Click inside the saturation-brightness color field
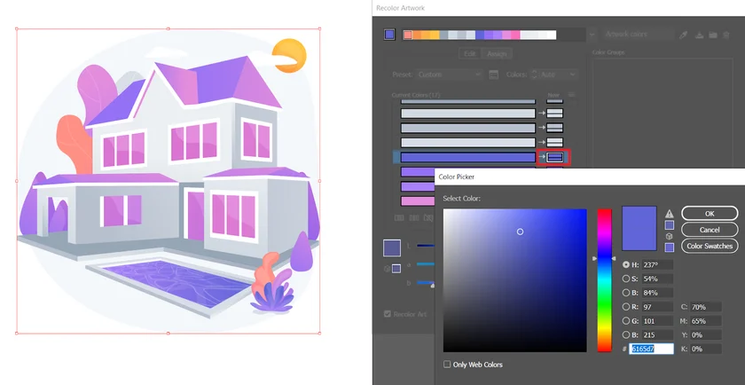The height and width of the screenshot is (385, 745). [x=515, y=280]
